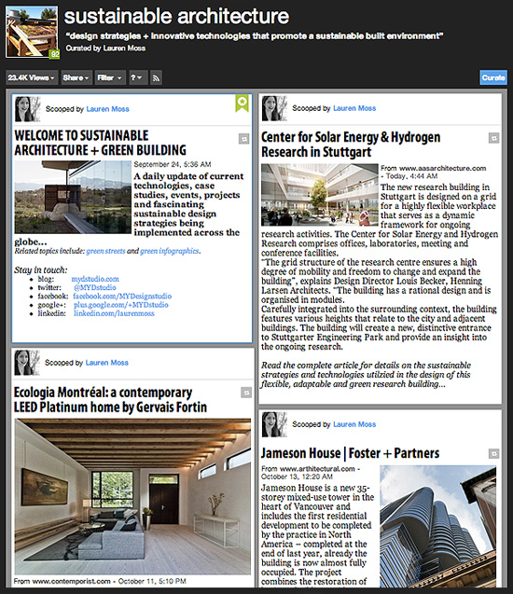
Task: Click the sustainable architecture topic thumbnail
Action: [32, 32]
